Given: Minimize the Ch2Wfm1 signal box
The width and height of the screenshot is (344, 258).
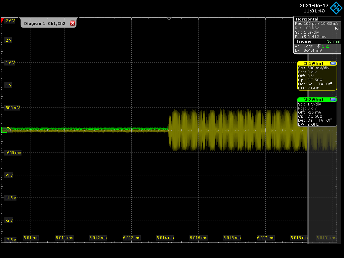Looking at the screenshot, I should (333, 100).
